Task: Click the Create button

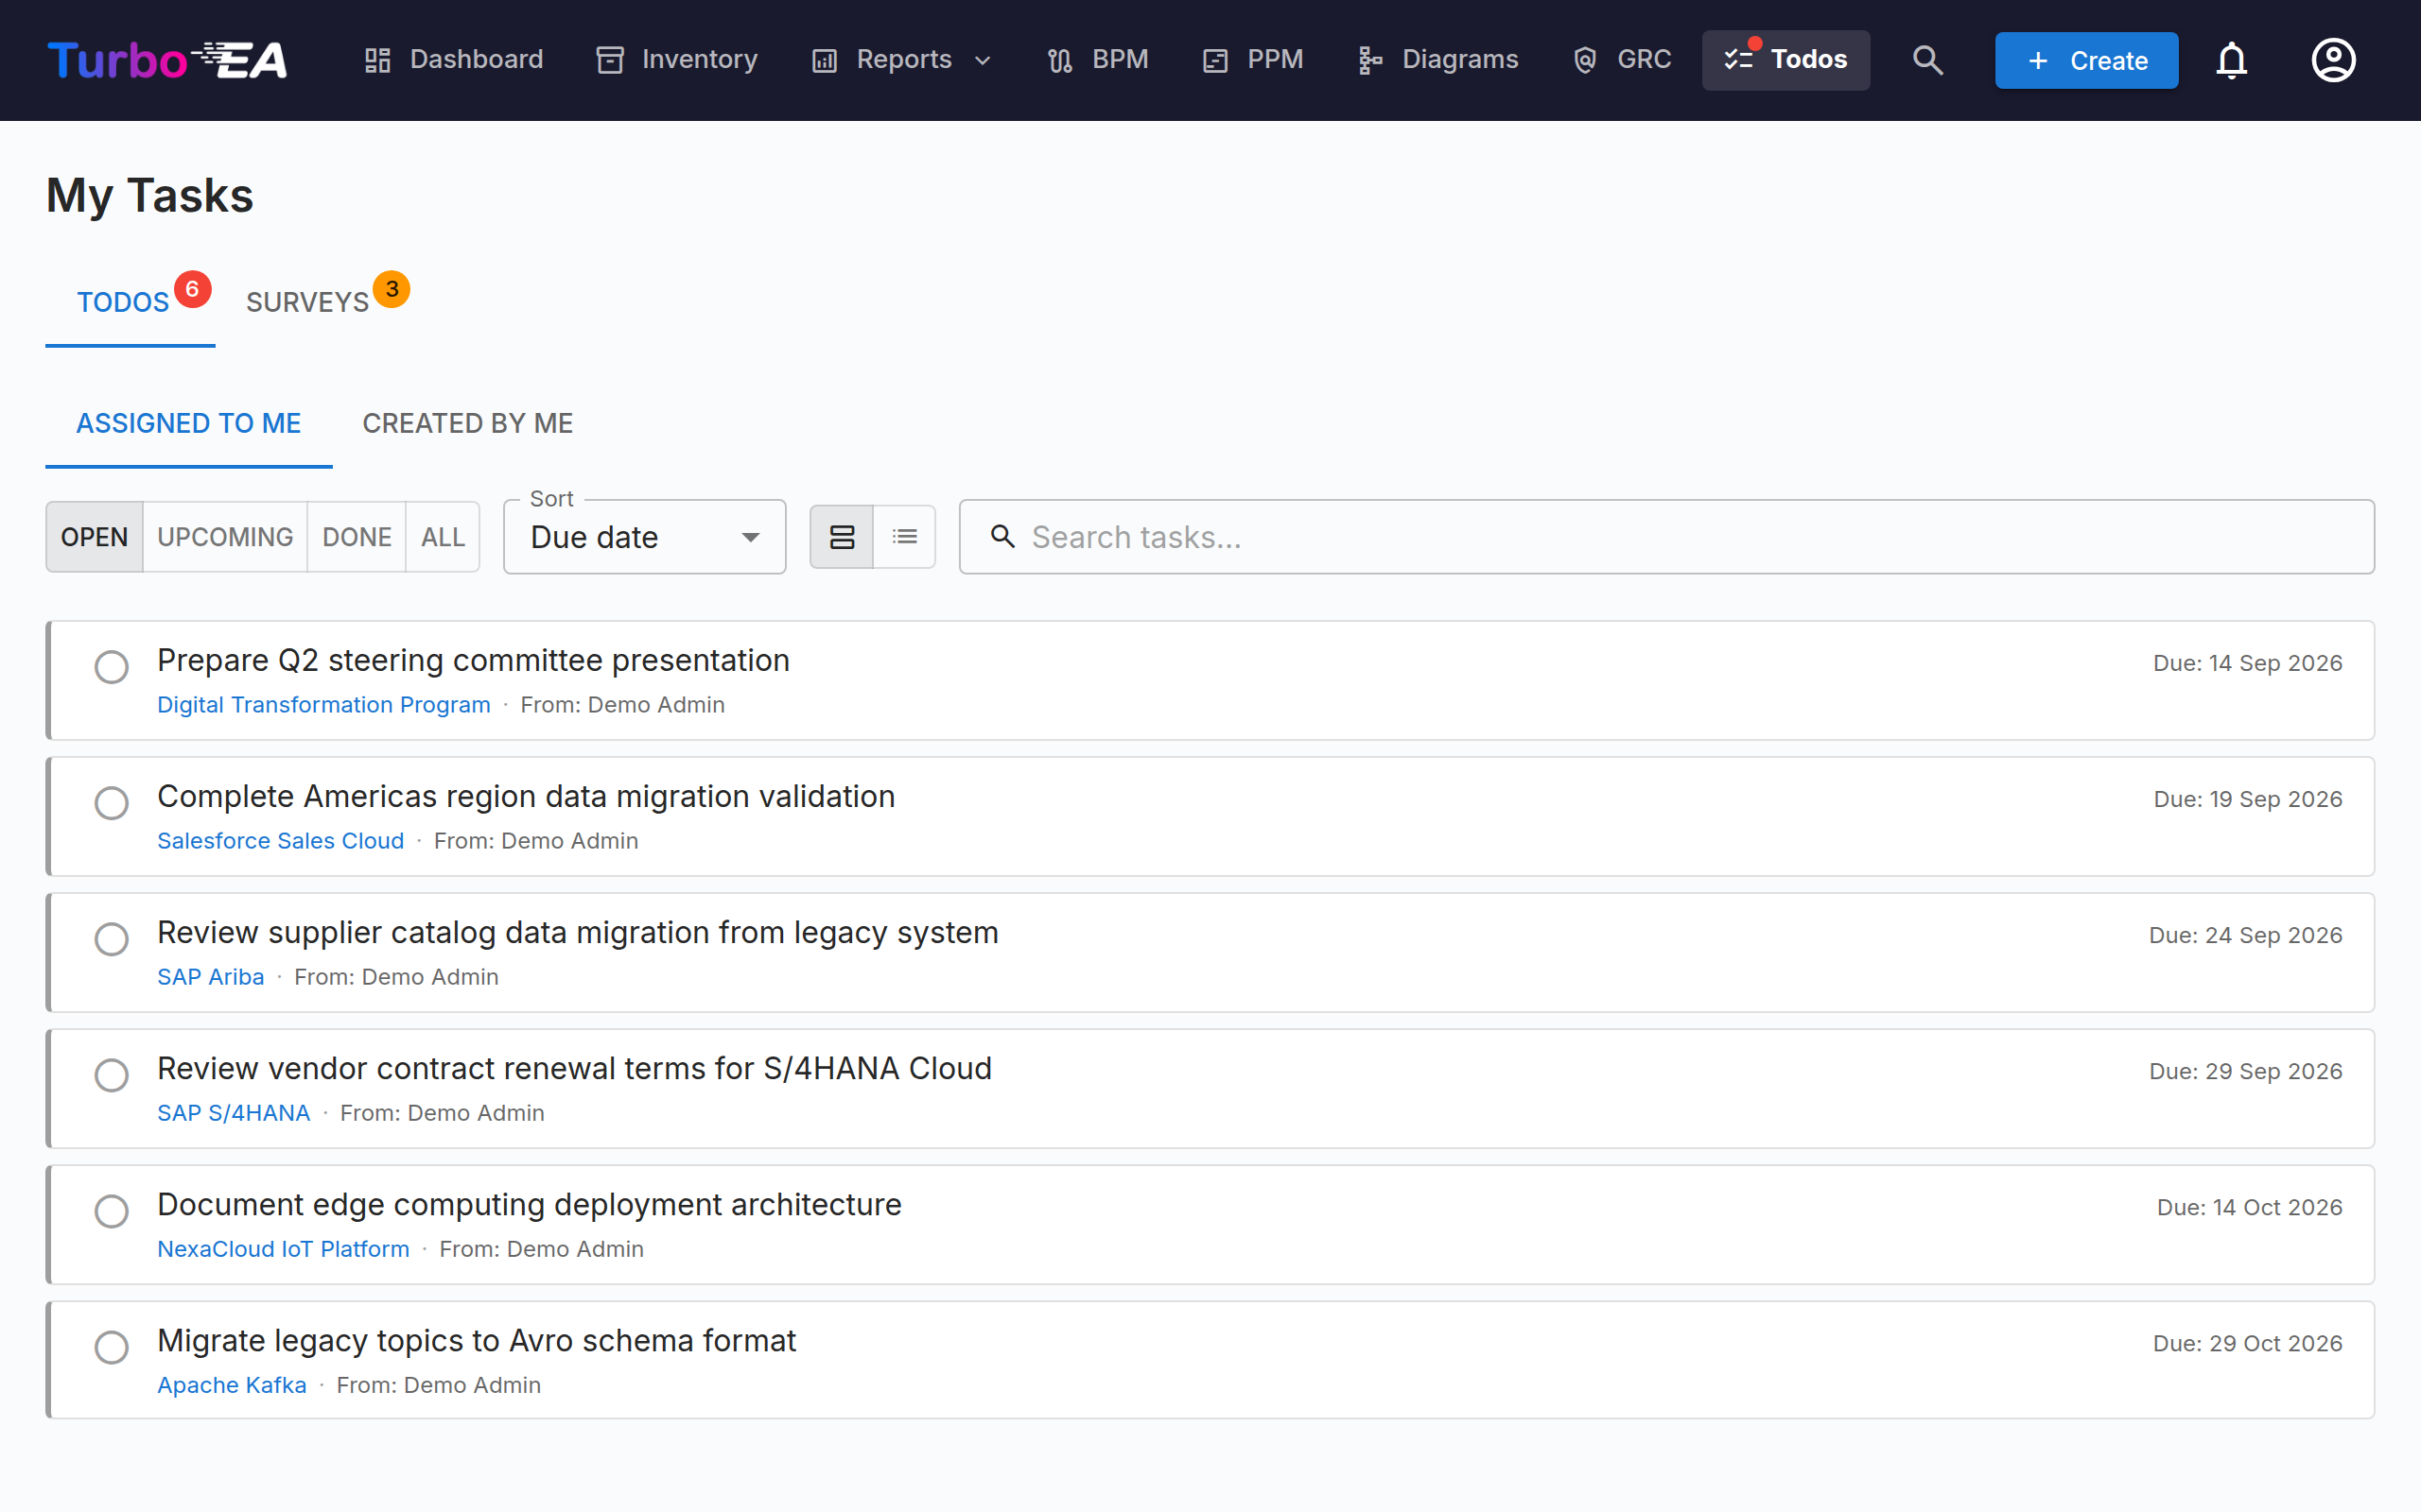Action: [x=2086, y=60]
